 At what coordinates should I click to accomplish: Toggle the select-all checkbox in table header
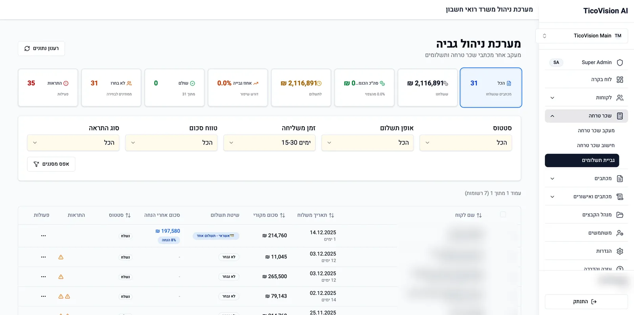(x=503, y=214)
